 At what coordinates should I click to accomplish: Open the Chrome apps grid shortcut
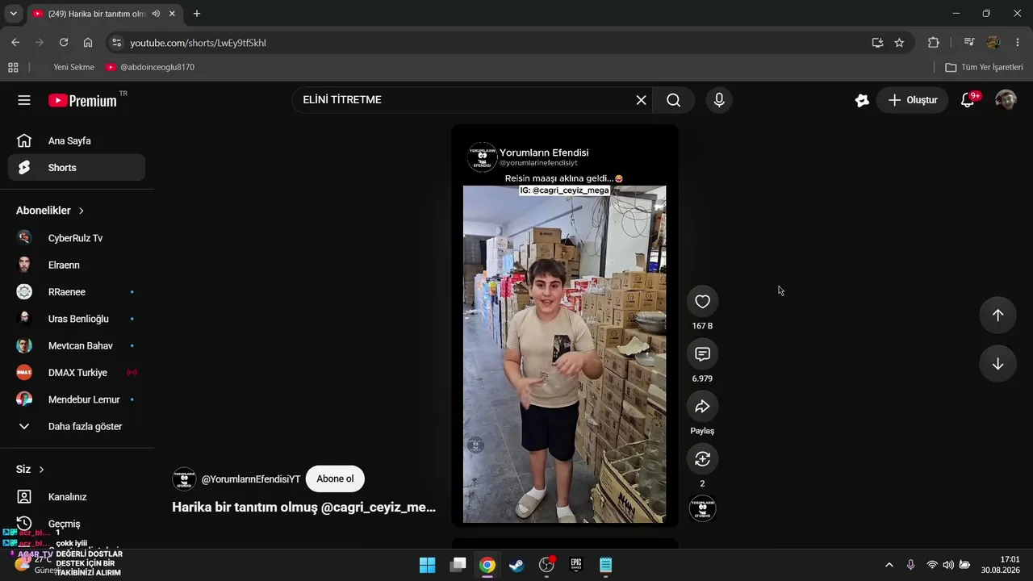pyautogui.click(x=13, y=67)
